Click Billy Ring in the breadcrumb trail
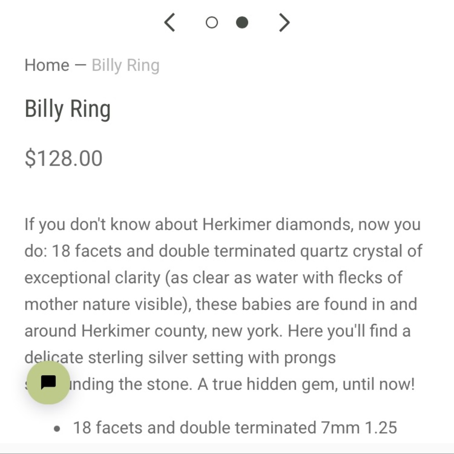This screenshot has height=454, width=454. click(x=125, y=65)
